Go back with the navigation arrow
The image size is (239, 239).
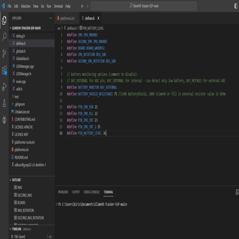(x=82, y=6)
